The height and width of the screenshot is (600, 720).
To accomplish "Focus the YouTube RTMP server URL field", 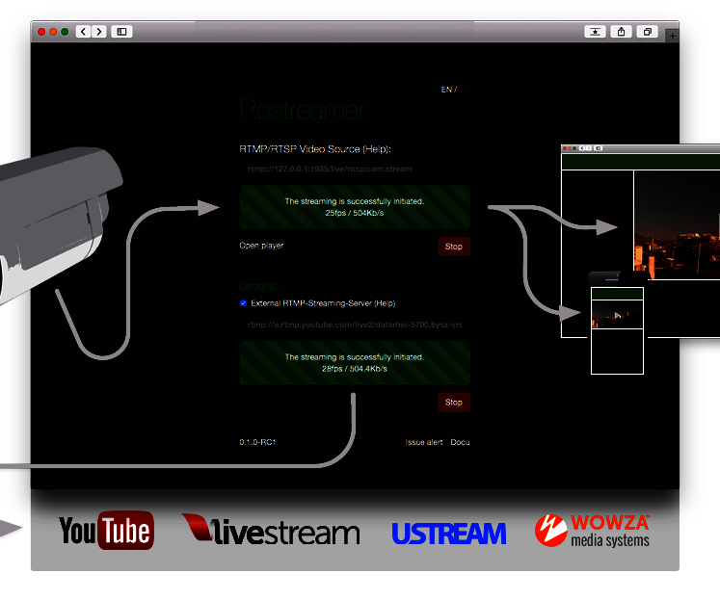I will tap(355, 325).
